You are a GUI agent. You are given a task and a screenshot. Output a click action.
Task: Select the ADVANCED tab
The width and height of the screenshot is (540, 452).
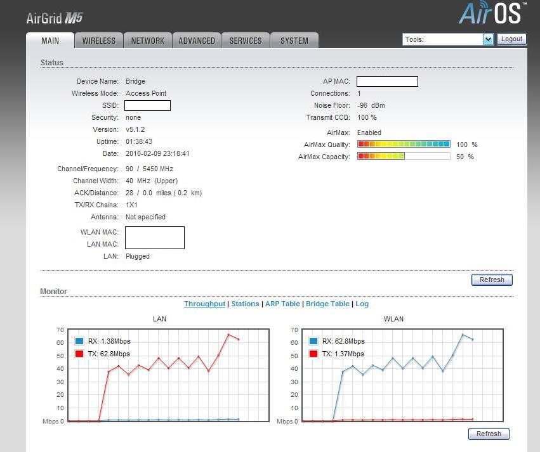[x=197, y=41]
